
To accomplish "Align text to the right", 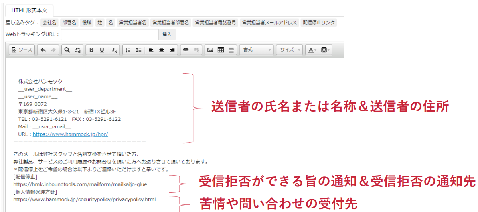I will click(172, 50).
